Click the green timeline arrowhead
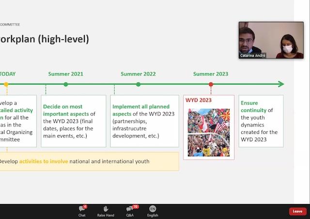Screen dimensions: 310x219 [281, 84]
